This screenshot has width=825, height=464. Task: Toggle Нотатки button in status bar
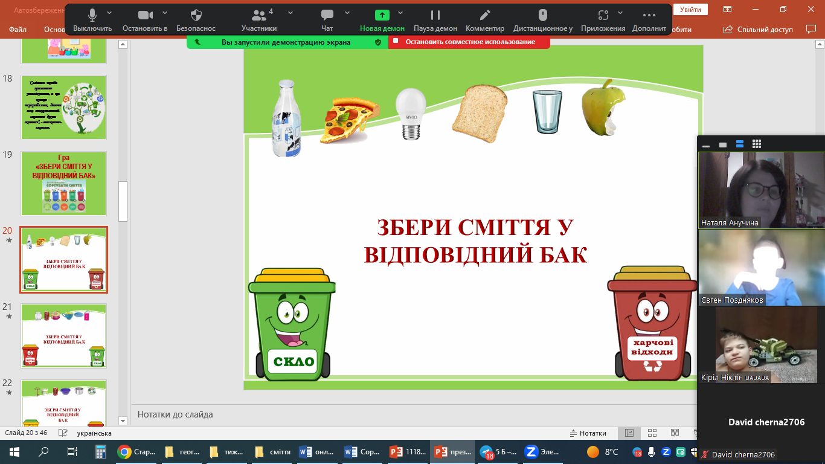[588, 433]
